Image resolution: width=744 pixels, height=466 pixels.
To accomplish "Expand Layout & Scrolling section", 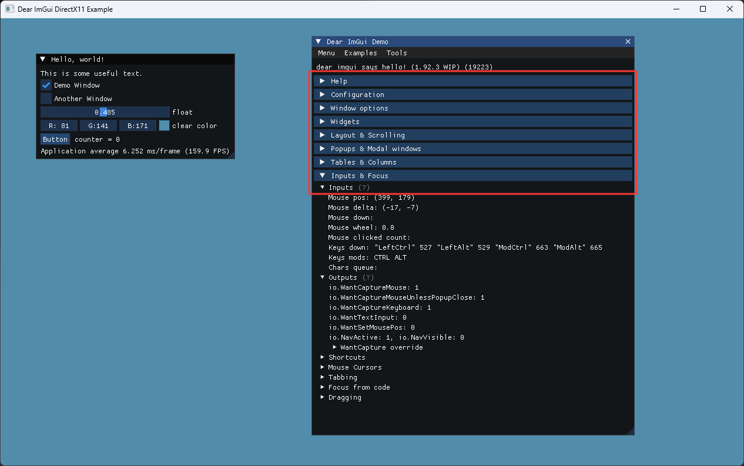I will [473, 135].
